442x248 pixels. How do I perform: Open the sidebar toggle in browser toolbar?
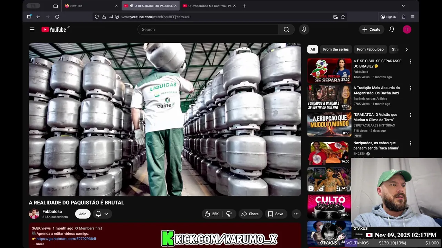pos(29,17)
